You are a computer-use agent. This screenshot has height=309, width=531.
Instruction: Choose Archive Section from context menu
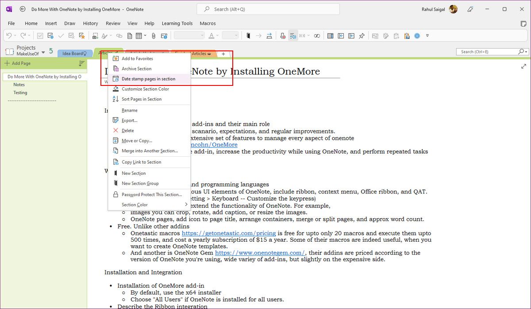pos(149,69)
